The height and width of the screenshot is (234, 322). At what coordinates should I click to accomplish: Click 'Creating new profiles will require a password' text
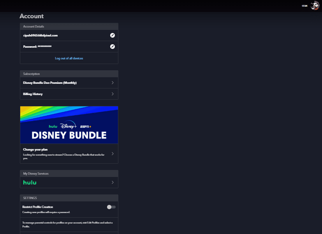46,212
